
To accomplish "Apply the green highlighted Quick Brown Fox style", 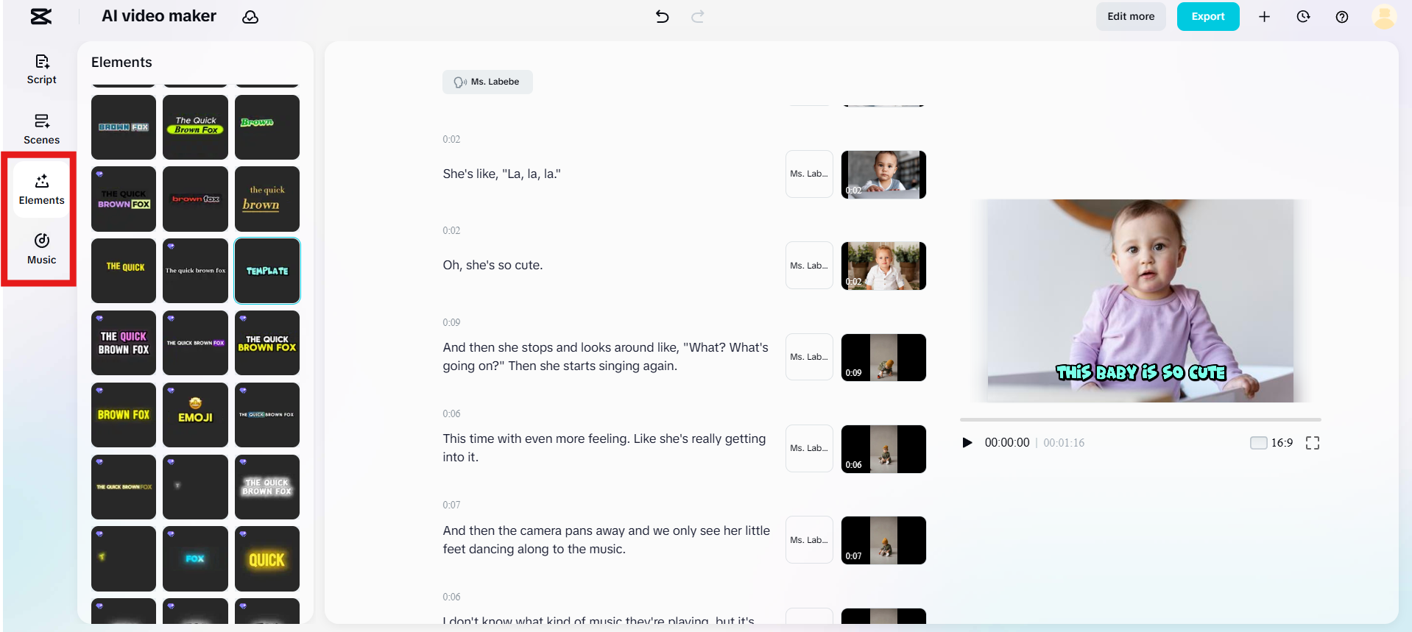I will pyautogui.click(x=195, y=127).
